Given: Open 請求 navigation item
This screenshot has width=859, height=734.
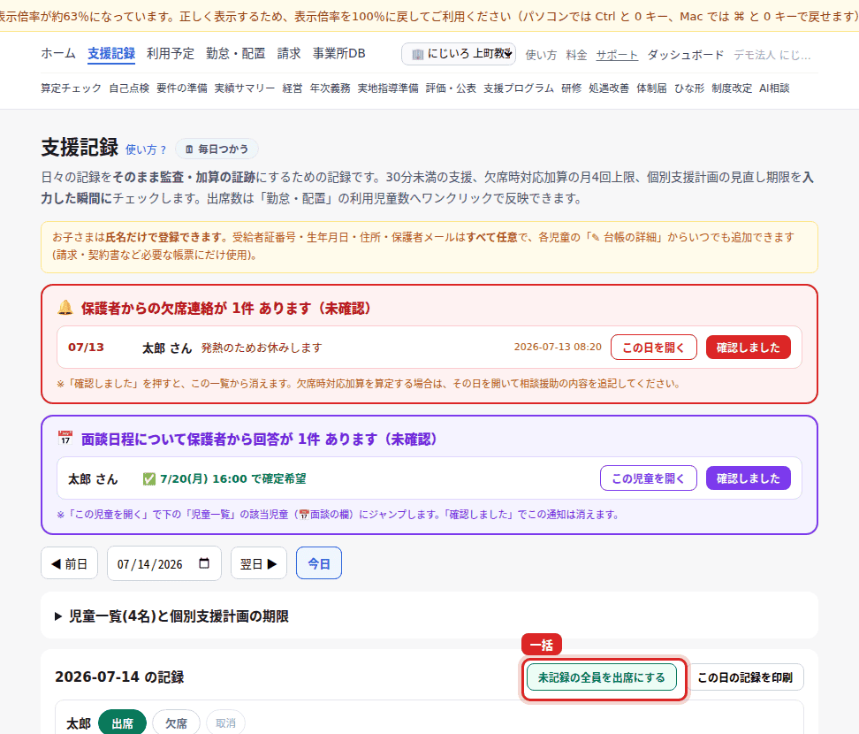Looking at the screenshot, I should (289, 53).
